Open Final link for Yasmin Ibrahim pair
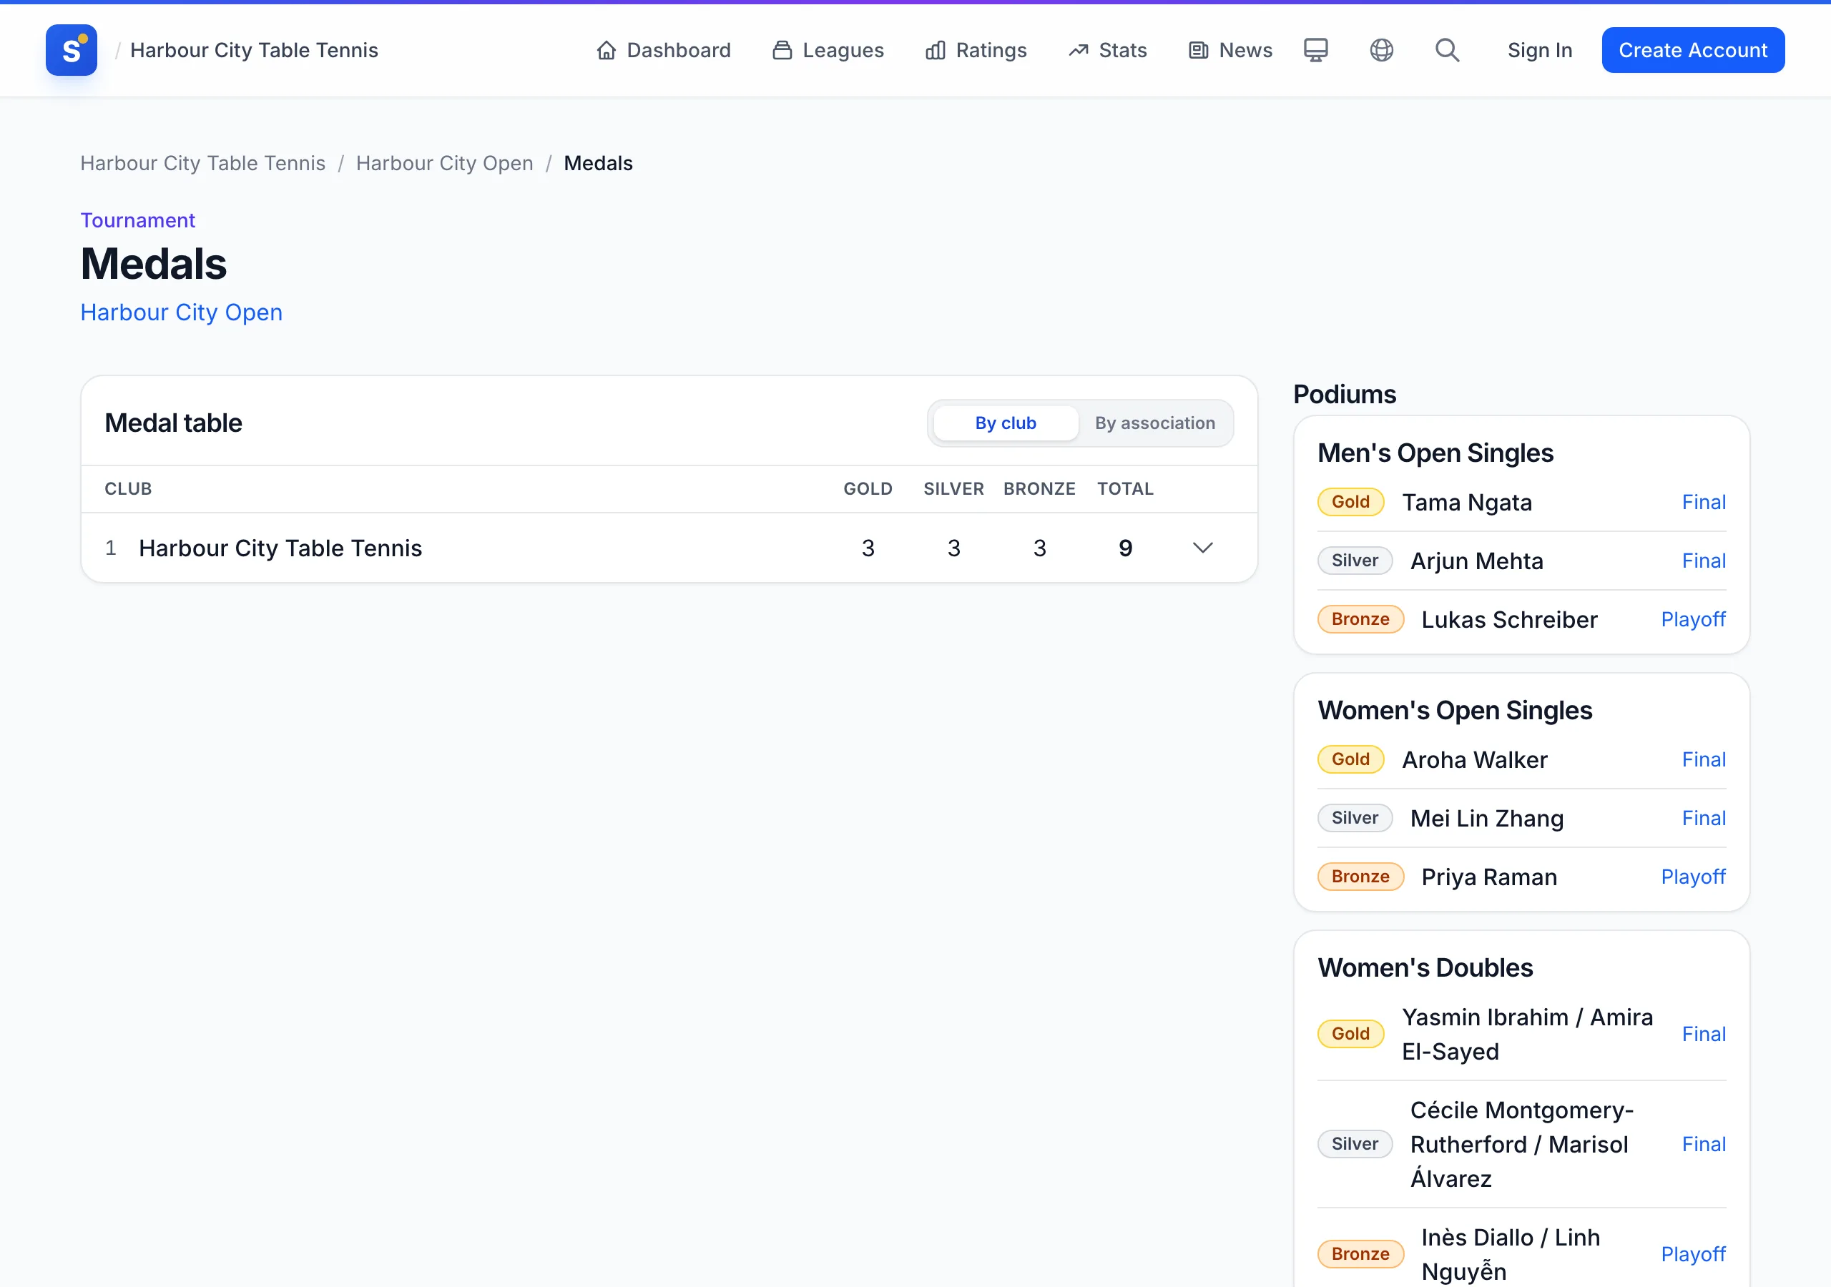 pos(1704,1034)
